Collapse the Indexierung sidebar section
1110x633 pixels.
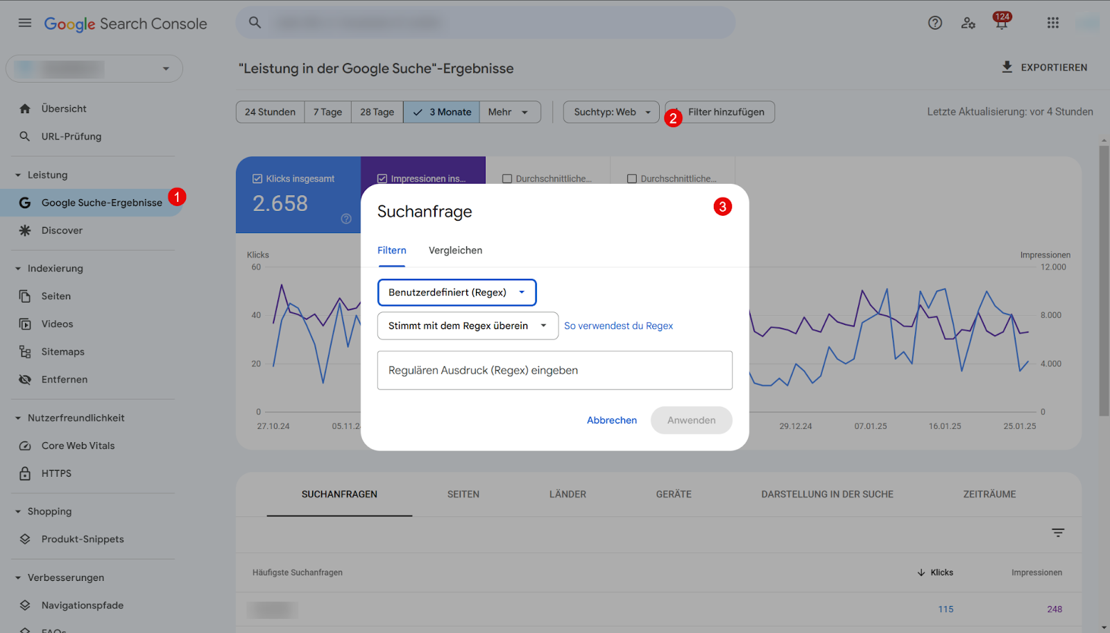point(18,269)
